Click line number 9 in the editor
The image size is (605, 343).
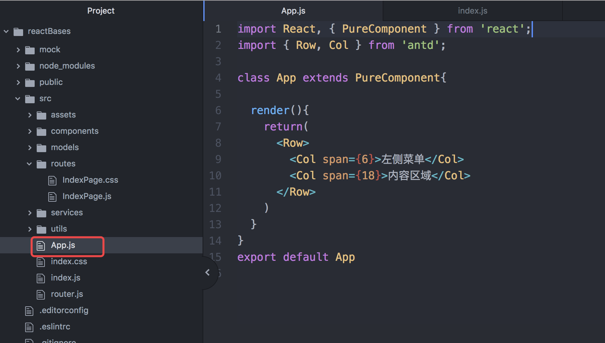[218, 159]
